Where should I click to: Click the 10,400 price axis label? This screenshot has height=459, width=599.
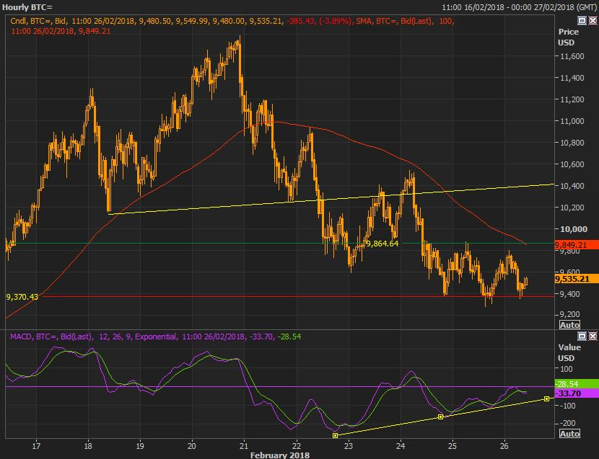pyautogui.click(x=572, y=186)
